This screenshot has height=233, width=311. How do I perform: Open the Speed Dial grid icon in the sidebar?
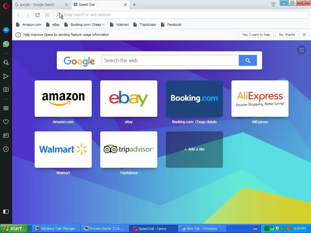point(6,108)
